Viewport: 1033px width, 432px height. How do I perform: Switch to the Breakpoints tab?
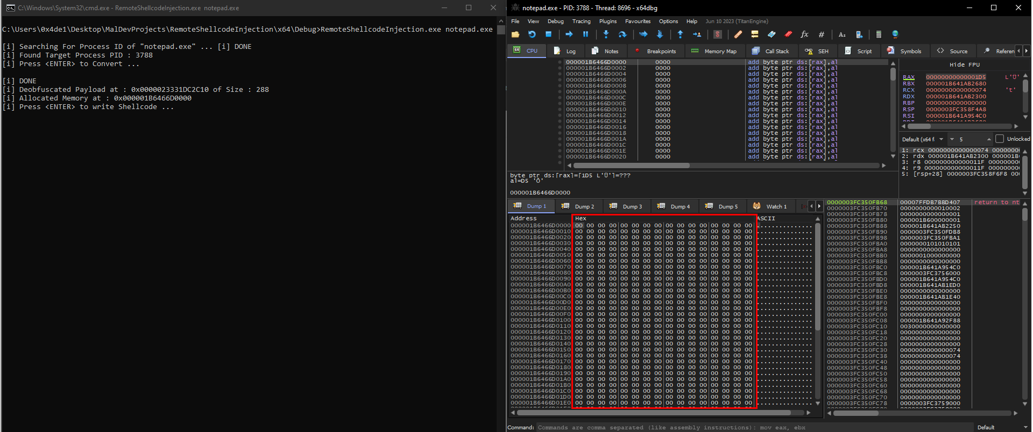click(x=655, y=51)
